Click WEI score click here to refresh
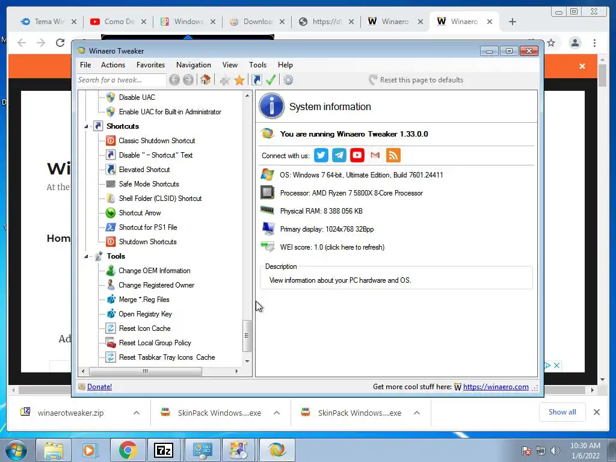 pos(332,247)
